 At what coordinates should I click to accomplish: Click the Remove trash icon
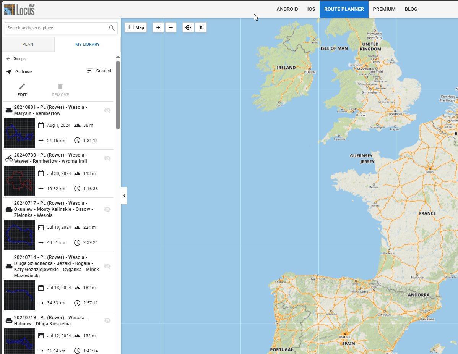(60, 87)
